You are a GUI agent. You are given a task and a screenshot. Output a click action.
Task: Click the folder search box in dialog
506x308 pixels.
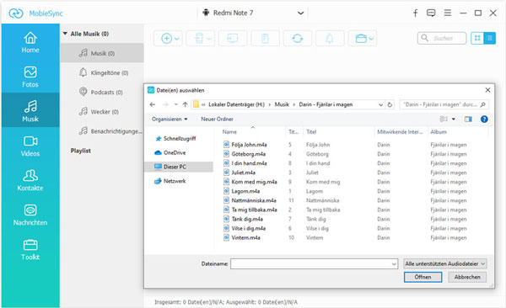[x=444, y=104]
